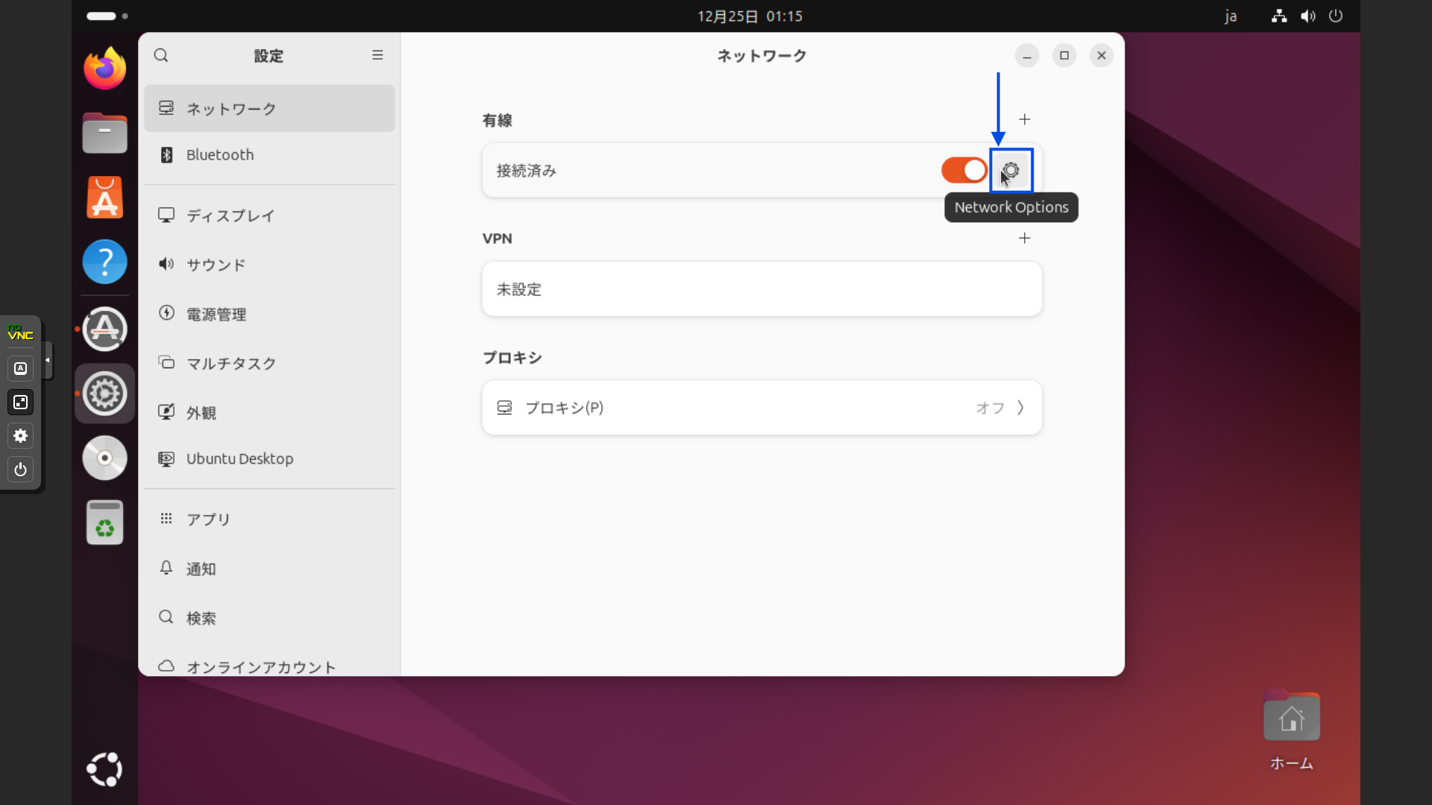Click the ja input source indicator

click(1231, 16)
